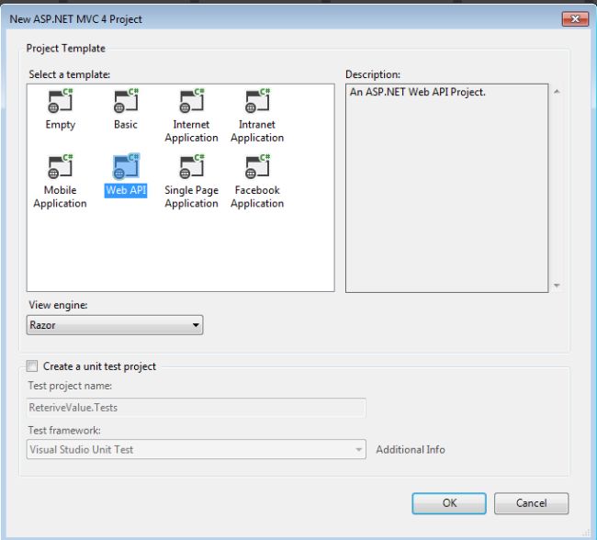Click the 'Mobile Application' label

pyautogui.click(x=60, y=197)
